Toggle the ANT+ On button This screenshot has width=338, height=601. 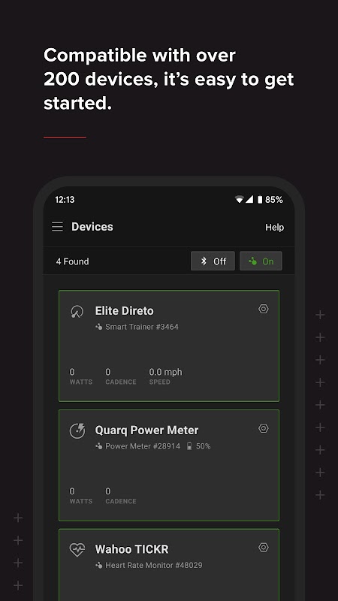pyautogui.click(x=261, y=261)
